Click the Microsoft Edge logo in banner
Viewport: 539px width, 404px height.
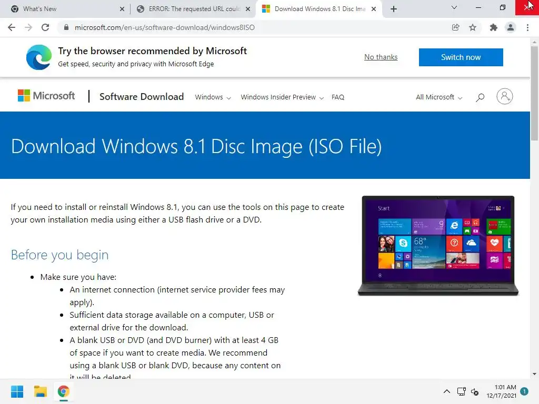pyautogui.click(x=39, y=57)
